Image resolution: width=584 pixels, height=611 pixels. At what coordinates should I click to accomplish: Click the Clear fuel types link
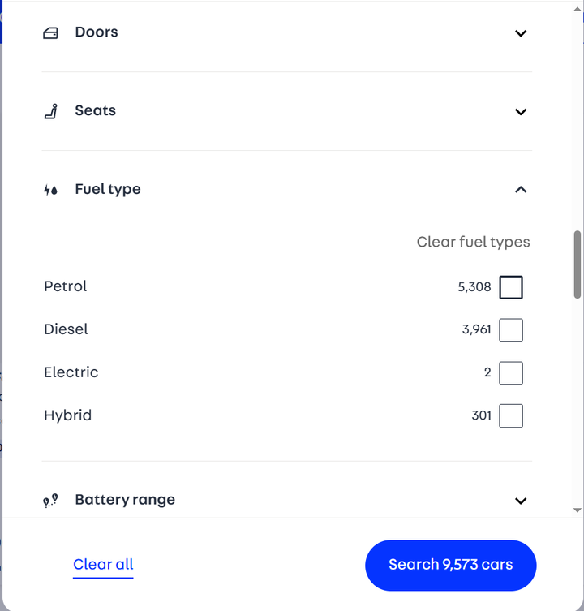[x=473, y=242]
